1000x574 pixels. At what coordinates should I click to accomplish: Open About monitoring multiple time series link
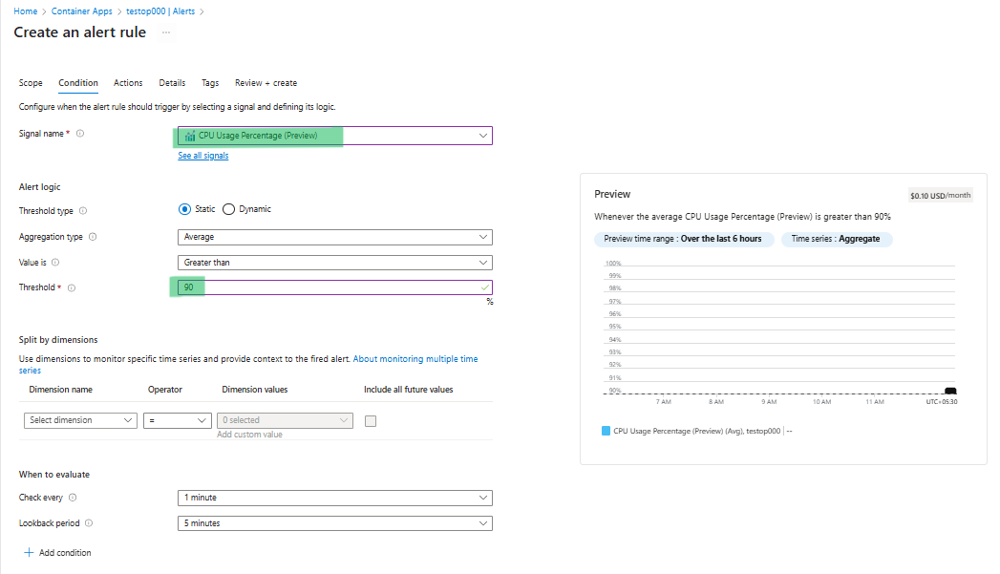pyautogui.click(x=415, y=359)
